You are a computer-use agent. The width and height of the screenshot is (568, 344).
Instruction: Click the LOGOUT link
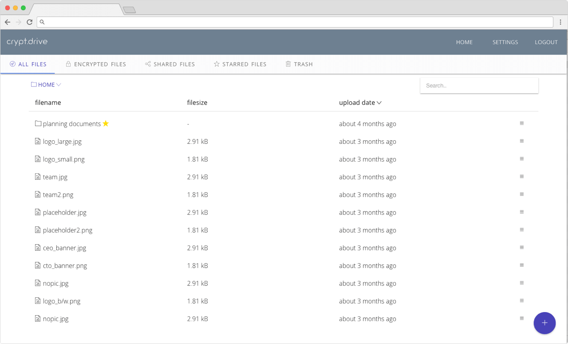(546, 42)
